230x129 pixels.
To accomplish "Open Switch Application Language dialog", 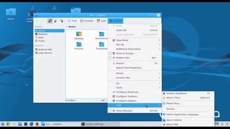I will [188, 114].
